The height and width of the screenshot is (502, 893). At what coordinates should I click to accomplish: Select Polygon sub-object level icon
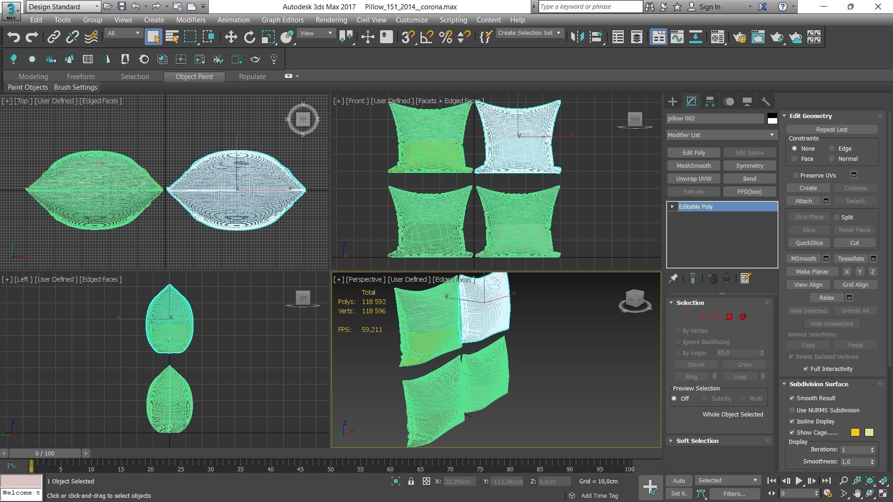tap(729, 317)
